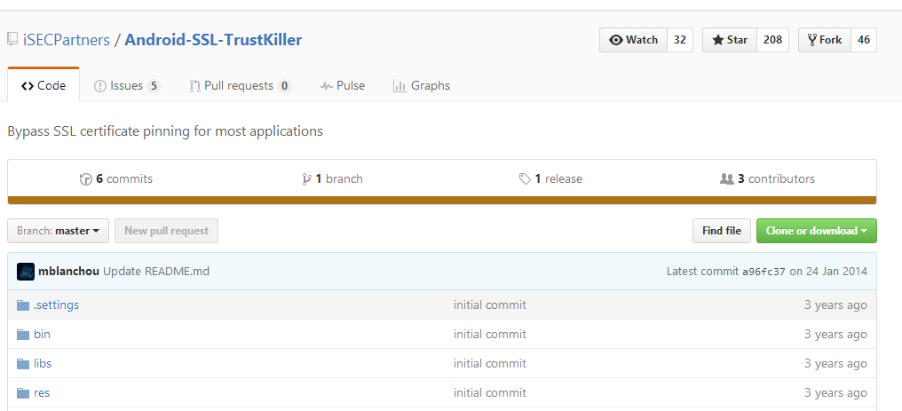
Task: Click the Graphs bar chart icon
Action: (400, 86)
